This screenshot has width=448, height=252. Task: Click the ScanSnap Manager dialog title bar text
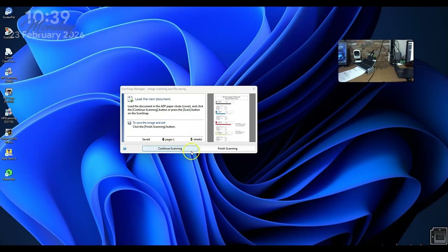tap(154, 89)
